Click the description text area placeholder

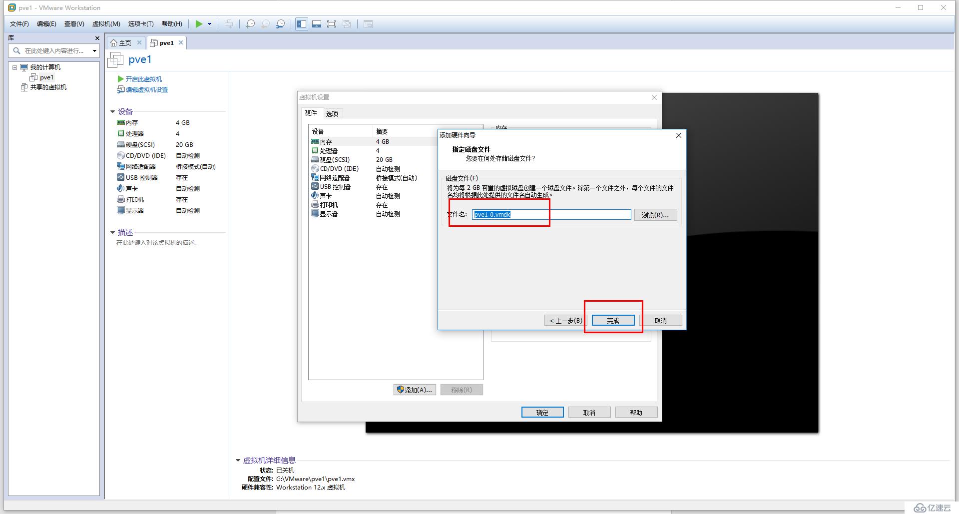pyautogui.click(x=157, y=243)
